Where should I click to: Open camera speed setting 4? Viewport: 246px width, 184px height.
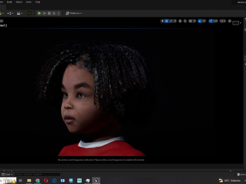tap(223, 21)
